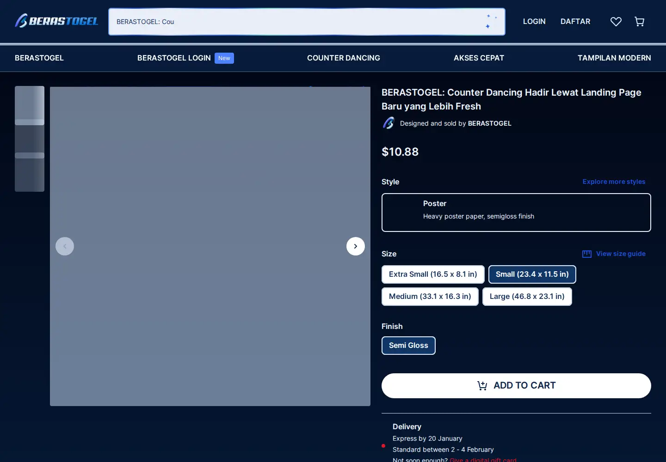
Task: Open the Explore more styles link
Action: pos(614,182)
